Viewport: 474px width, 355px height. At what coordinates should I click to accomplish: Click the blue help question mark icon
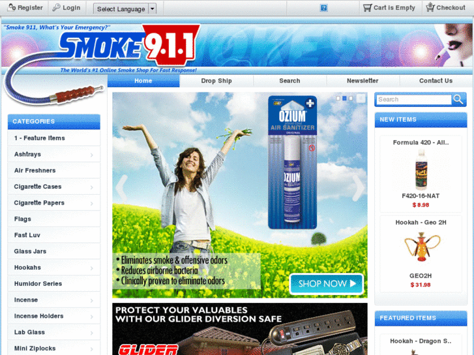[324, 8]
